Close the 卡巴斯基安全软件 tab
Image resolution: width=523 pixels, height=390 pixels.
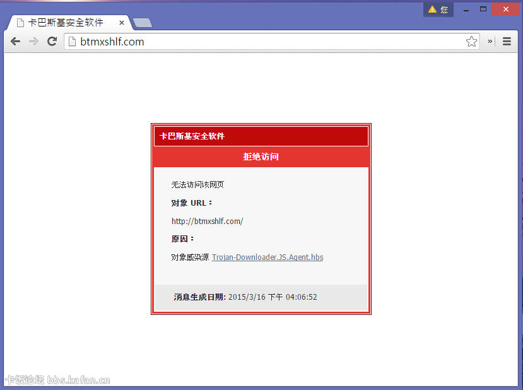[x=122, y=23]
